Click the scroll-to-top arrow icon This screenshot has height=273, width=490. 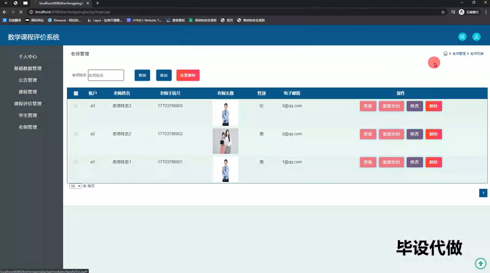(481, 263)
